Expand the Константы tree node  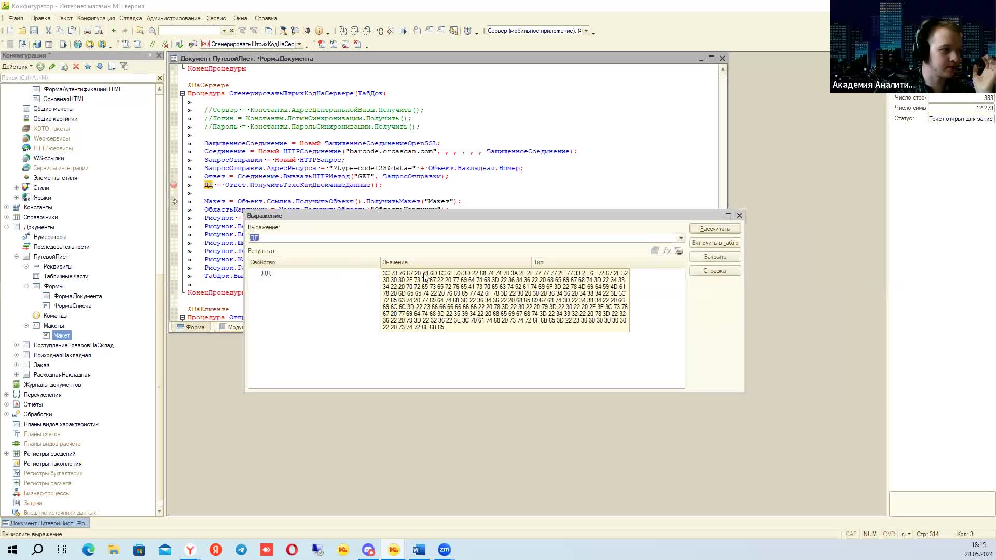click(x=6, y=207)
